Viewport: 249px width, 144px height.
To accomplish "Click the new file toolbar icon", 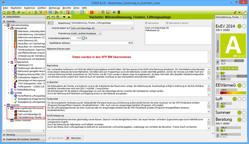I will coord(4,12).
